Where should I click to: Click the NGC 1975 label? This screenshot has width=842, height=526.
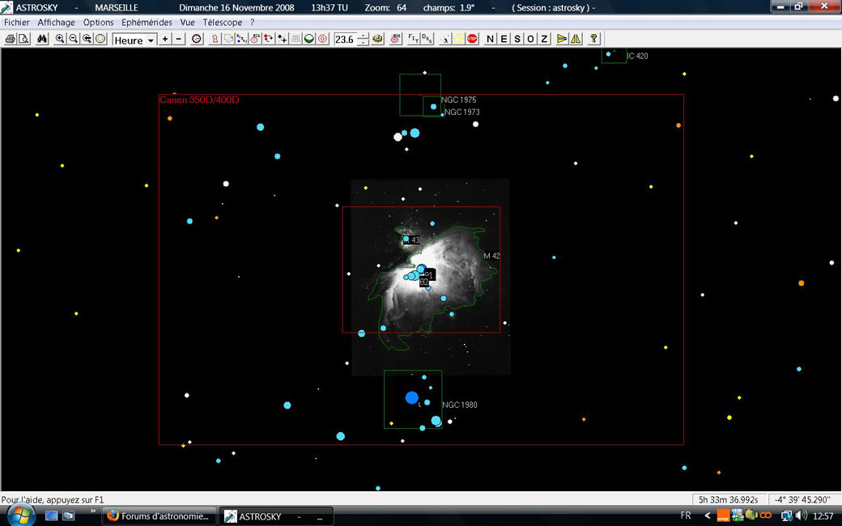tap(458, 100)
